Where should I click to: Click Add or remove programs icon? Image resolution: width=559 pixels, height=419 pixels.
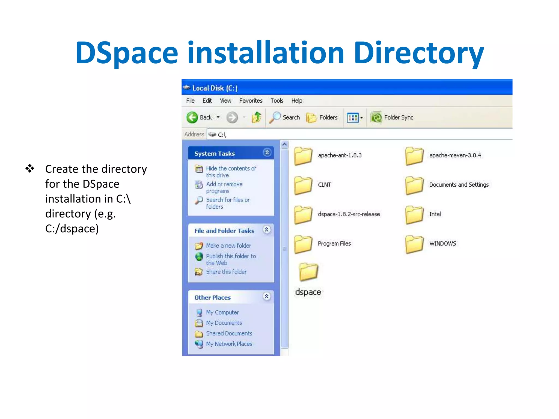(199, 185)
